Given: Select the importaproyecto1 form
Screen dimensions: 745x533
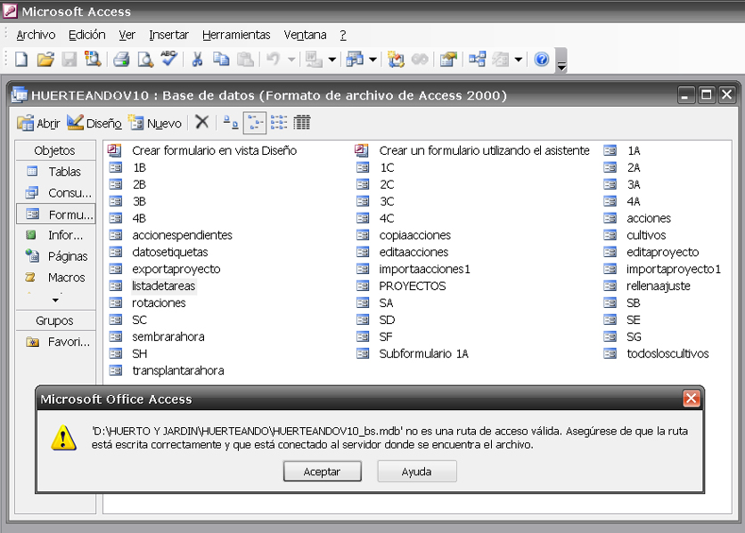Looking at the screenshot, I should point(662,269).
